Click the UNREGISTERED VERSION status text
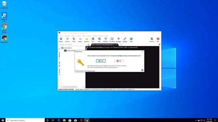This screenshot has height=122, width=218. click(66, 89)
